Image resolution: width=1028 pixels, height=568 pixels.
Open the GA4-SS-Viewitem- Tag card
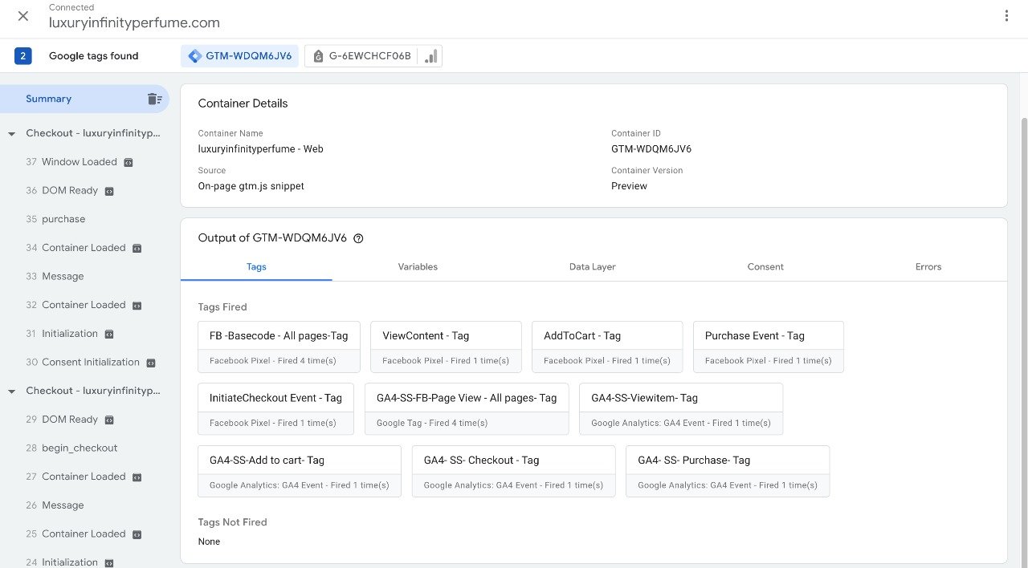coord(681,409)
